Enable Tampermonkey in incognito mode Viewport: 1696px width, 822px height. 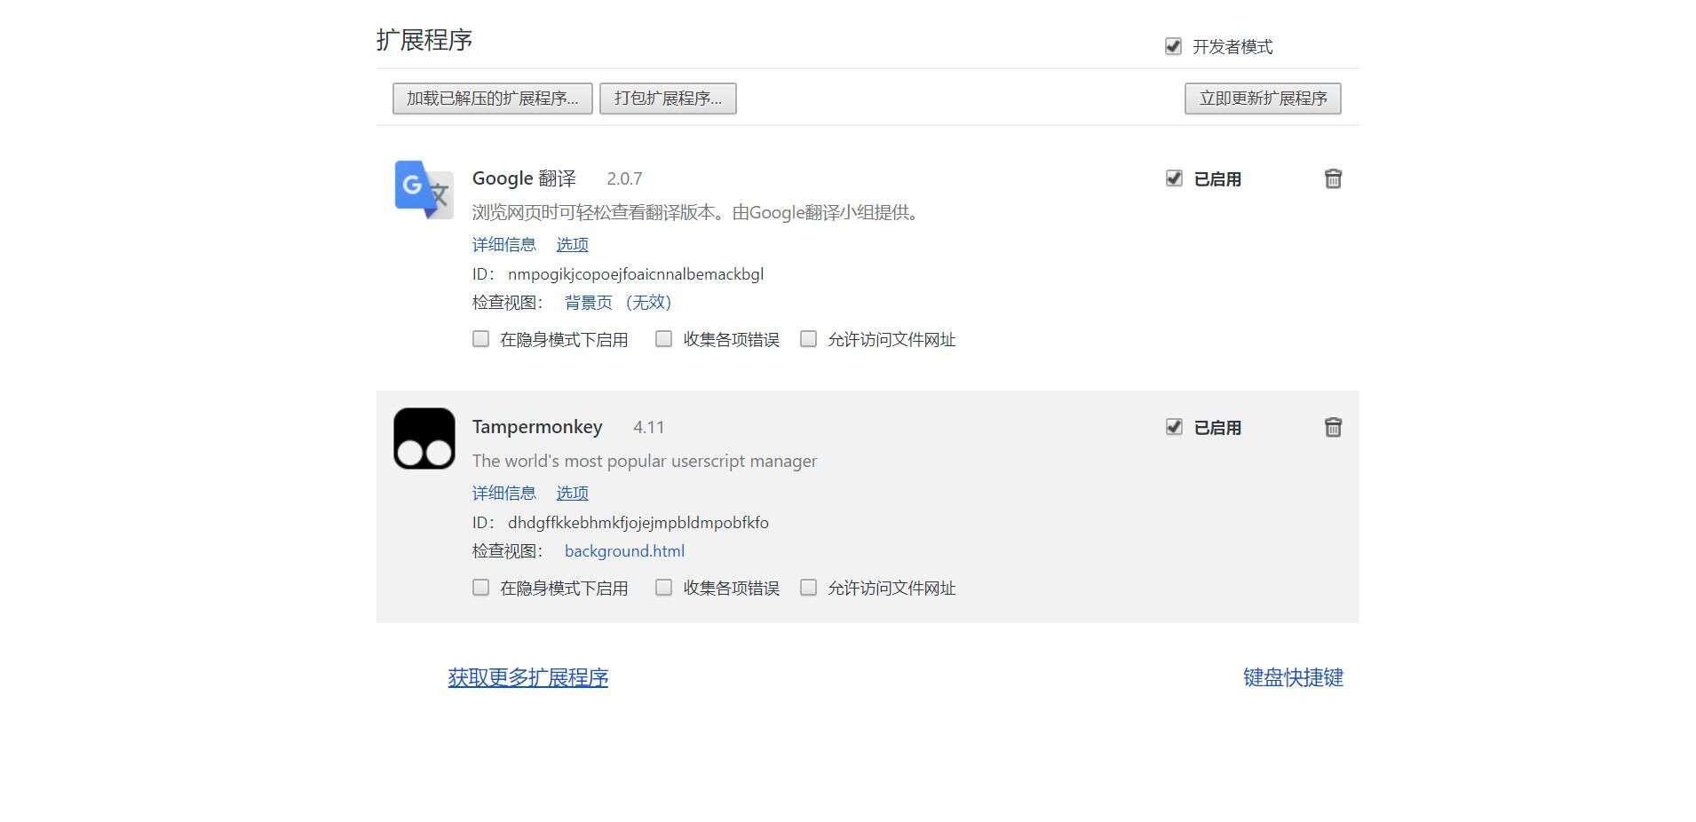pos(480,588)
